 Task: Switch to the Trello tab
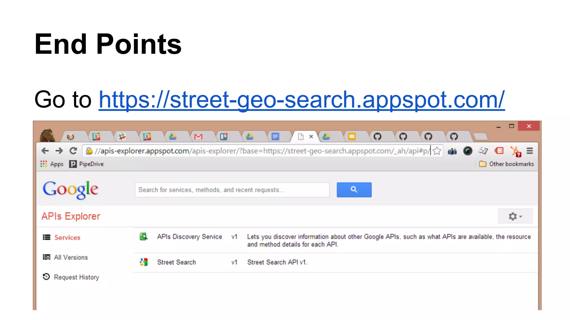(224, 137)
